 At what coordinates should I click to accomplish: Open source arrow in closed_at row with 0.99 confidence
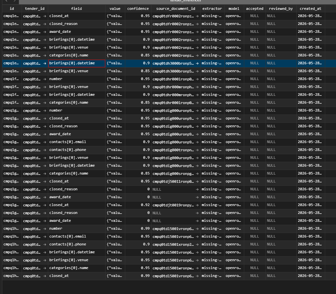tap(197, 276)
